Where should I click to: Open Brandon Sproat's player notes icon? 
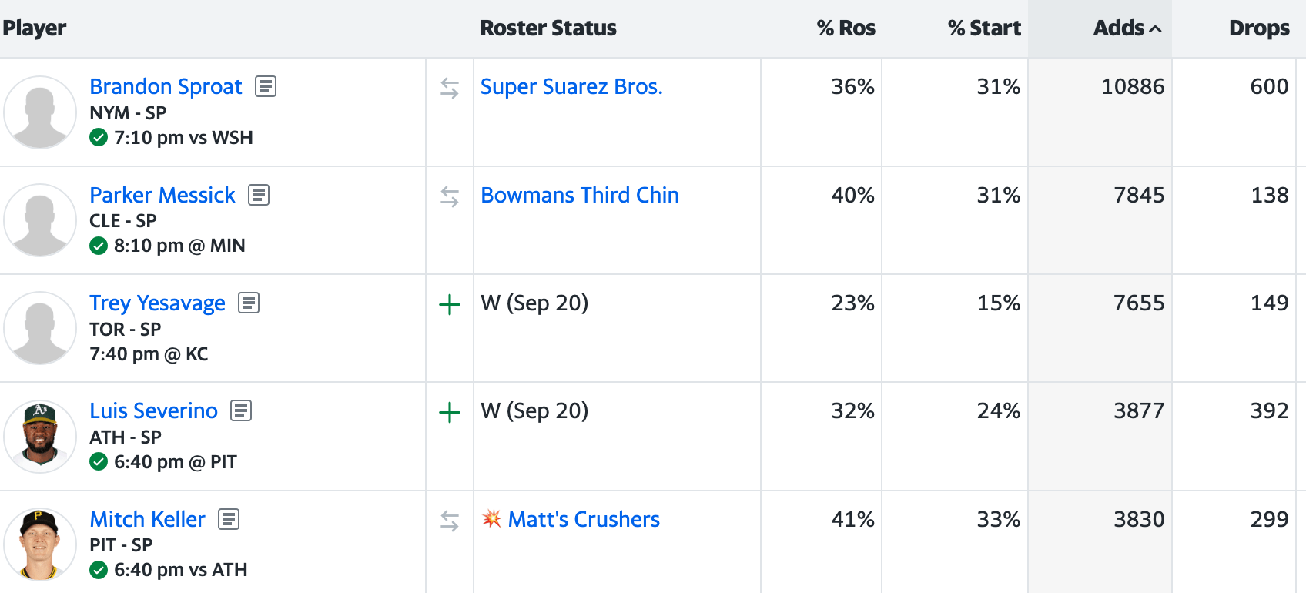(266, 86)
